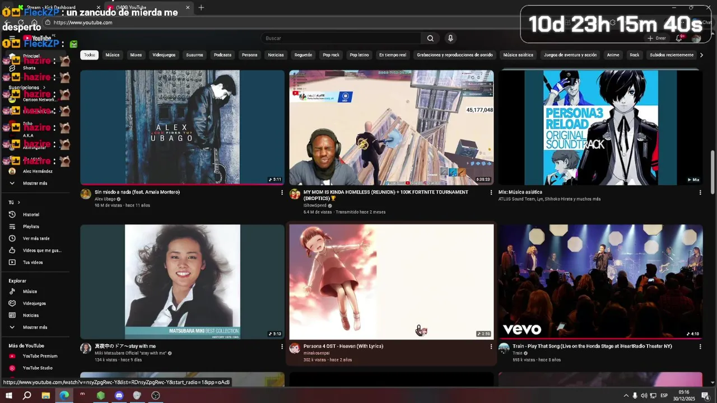Open Miki Matsubara channel avatar

tap(86, 348)
